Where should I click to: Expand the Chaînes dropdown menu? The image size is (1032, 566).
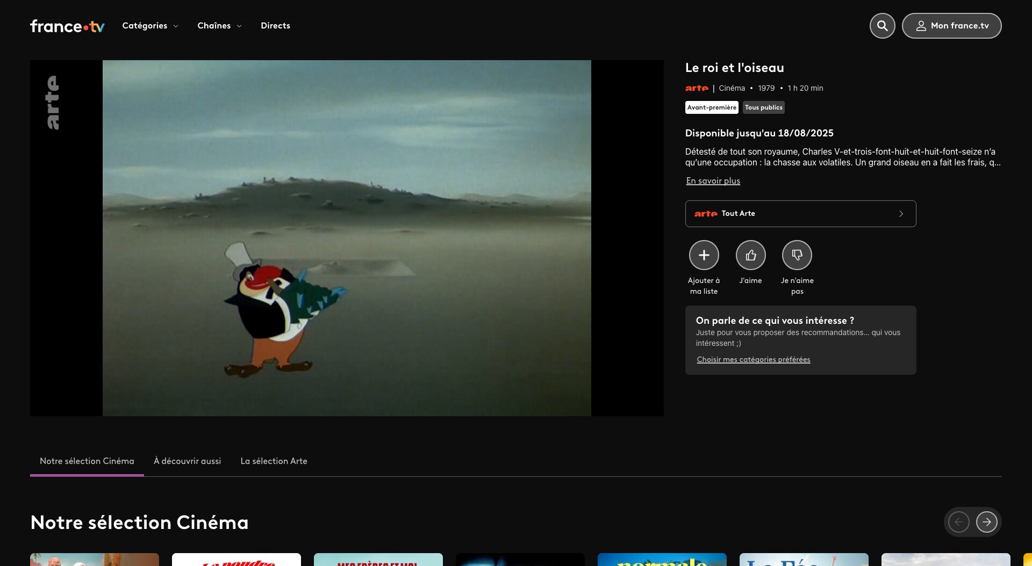point(219,26)
